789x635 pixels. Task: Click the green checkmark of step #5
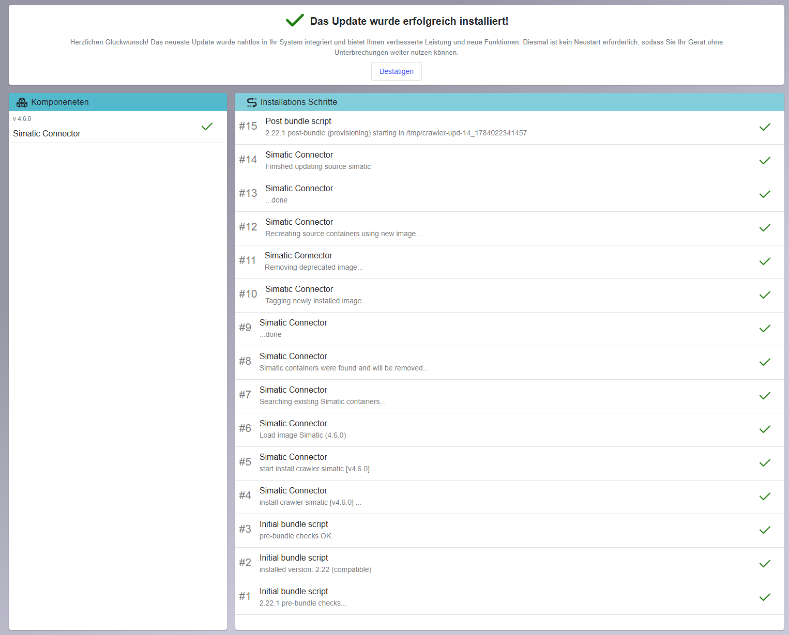point(765,463)
